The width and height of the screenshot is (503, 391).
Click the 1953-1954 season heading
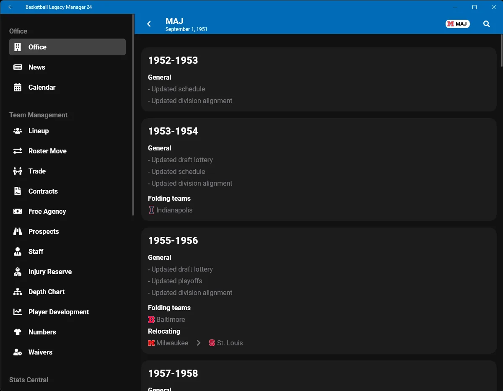(173, 131)
